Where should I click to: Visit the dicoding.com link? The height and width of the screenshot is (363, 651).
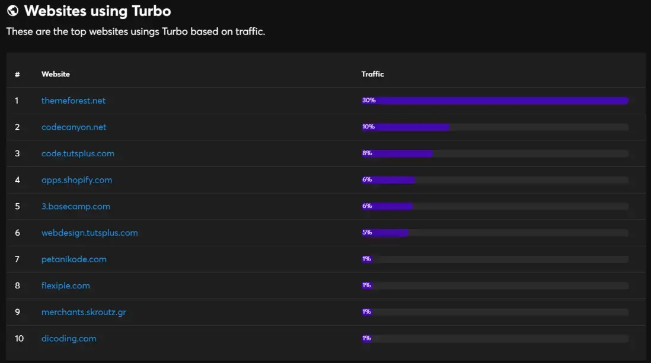pos(69,339)
